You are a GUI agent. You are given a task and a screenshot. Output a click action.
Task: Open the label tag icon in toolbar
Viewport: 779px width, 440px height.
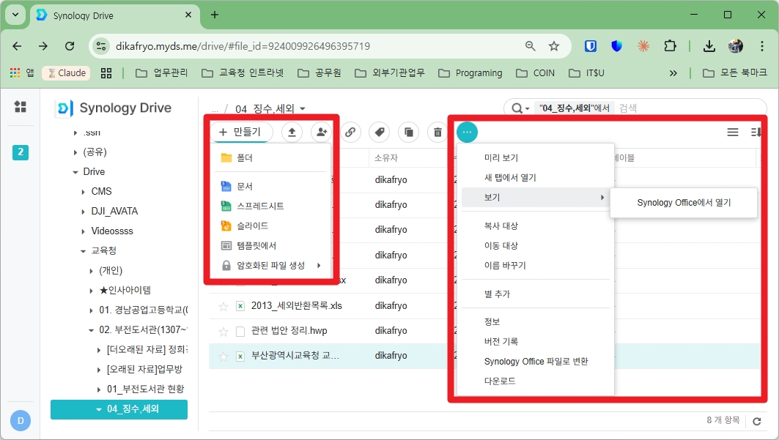pos(380,132)
